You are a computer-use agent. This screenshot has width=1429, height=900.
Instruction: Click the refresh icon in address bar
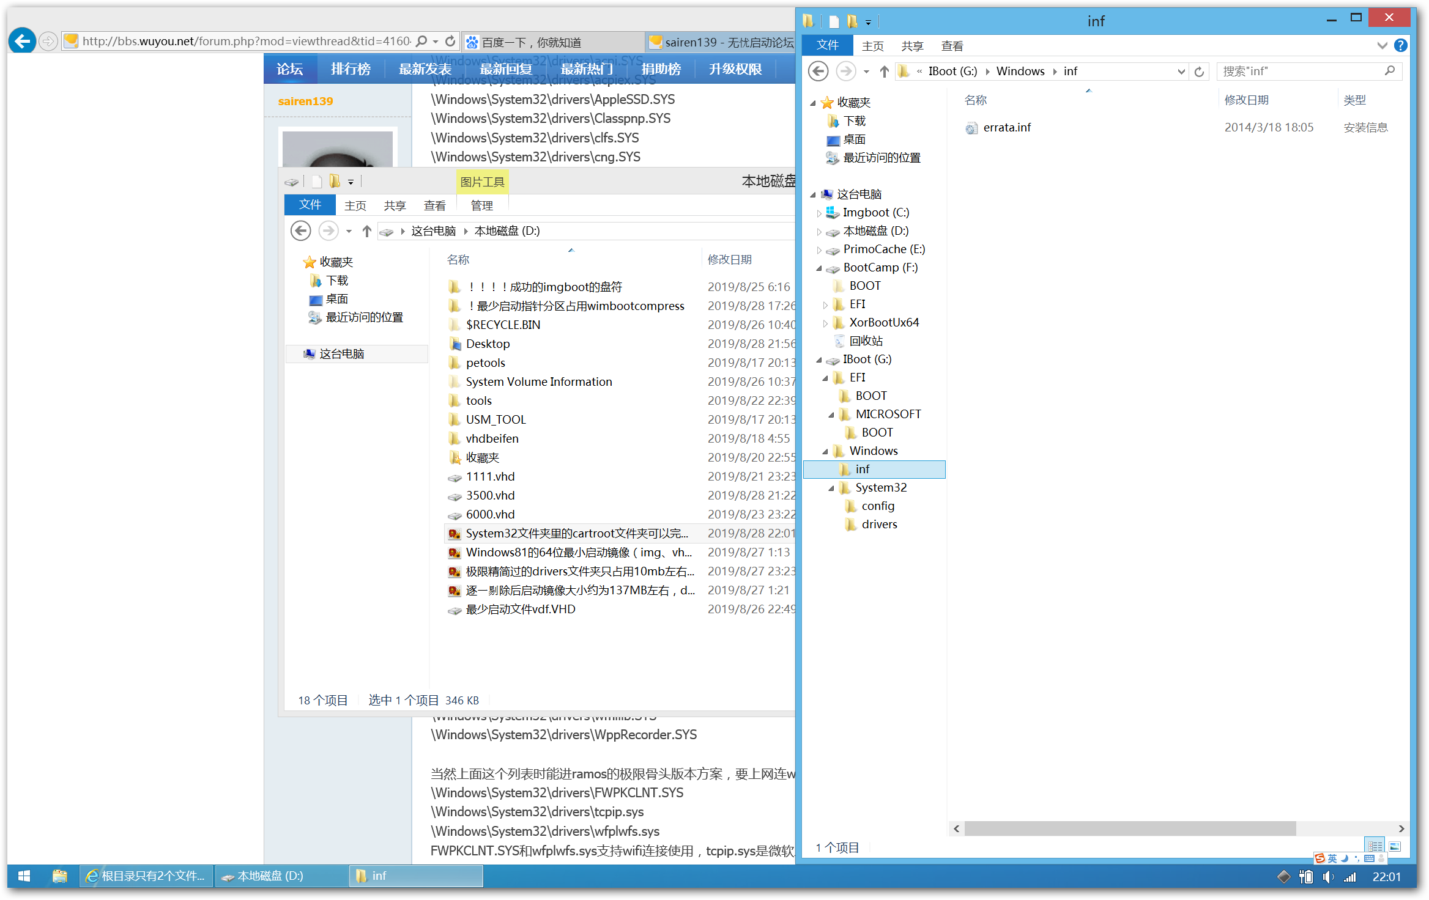1198,70
